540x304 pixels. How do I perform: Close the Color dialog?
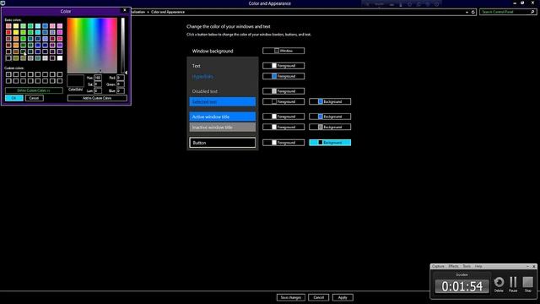(125, 10)
